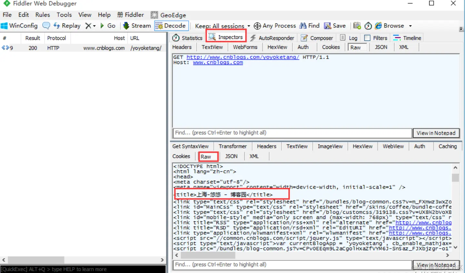Click the response pane scroll-down arrow

click(x=455, y=247)
